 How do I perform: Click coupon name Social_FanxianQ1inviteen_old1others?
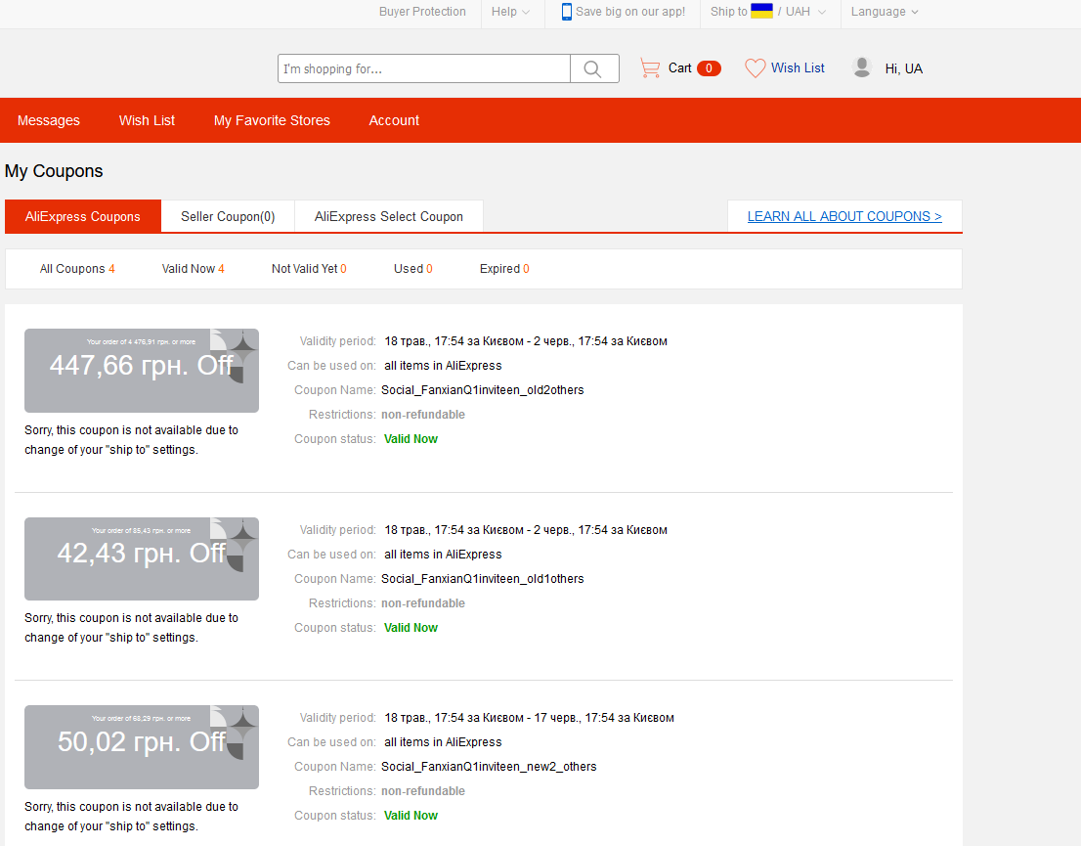483,578
